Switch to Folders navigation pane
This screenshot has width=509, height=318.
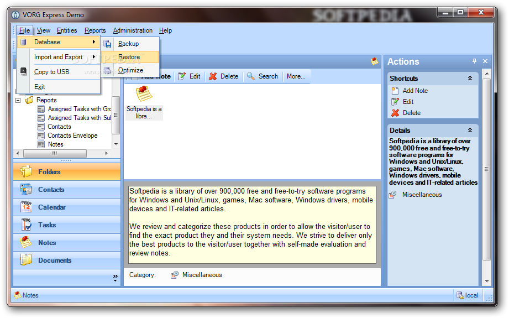67,172
